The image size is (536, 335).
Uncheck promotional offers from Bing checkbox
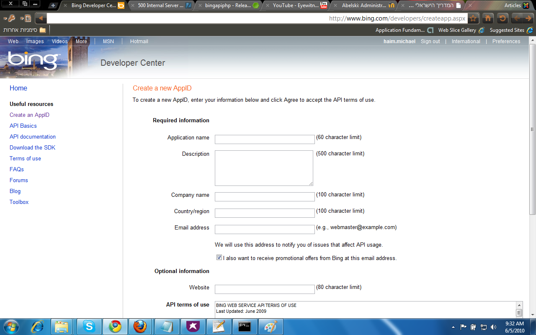(219, 258)
